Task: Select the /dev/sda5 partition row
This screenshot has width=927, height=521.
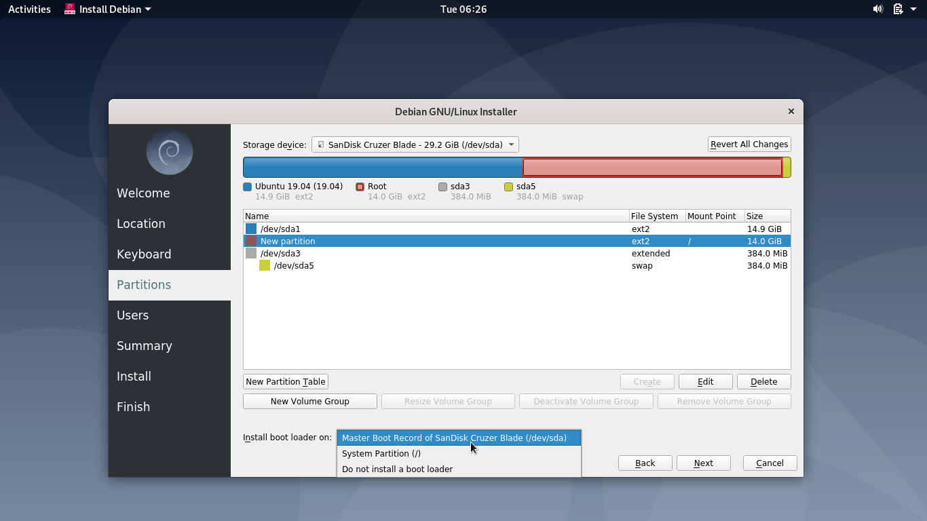Action: tap(517, 266)
